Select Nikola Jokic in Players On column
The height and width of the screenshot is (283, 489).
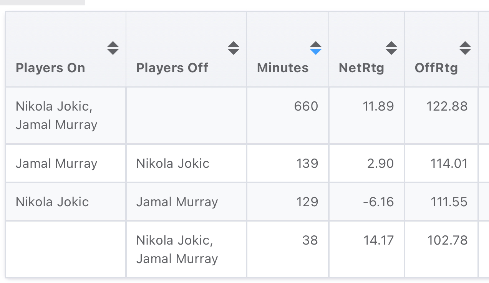[52, 202]
